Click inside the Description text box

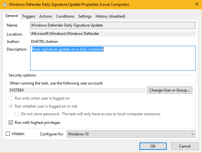point(113,58)
